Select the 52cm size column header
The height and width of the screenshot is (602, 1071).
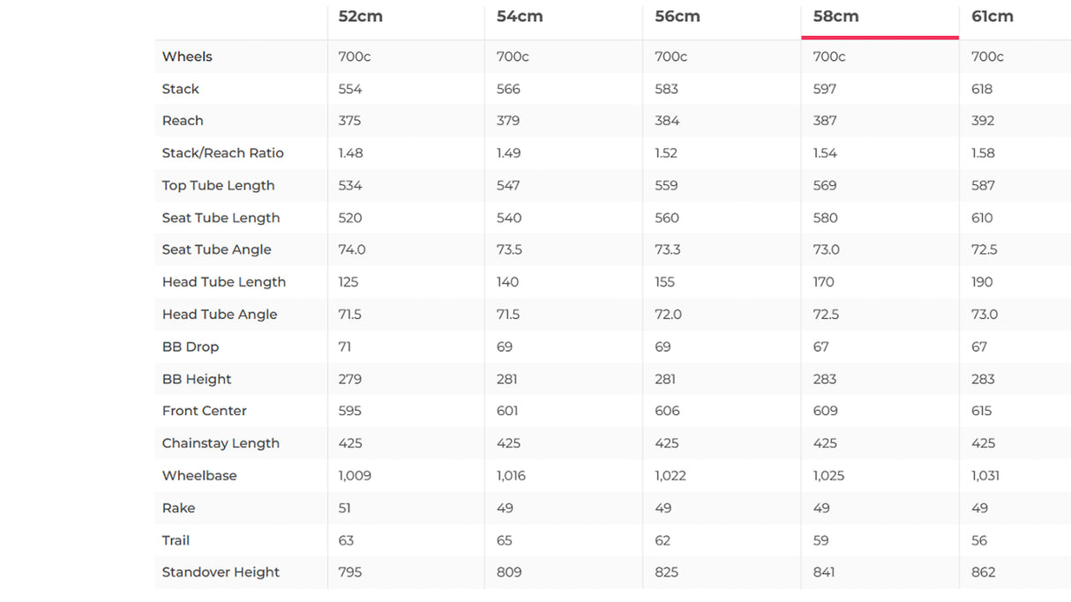point(360,17)
